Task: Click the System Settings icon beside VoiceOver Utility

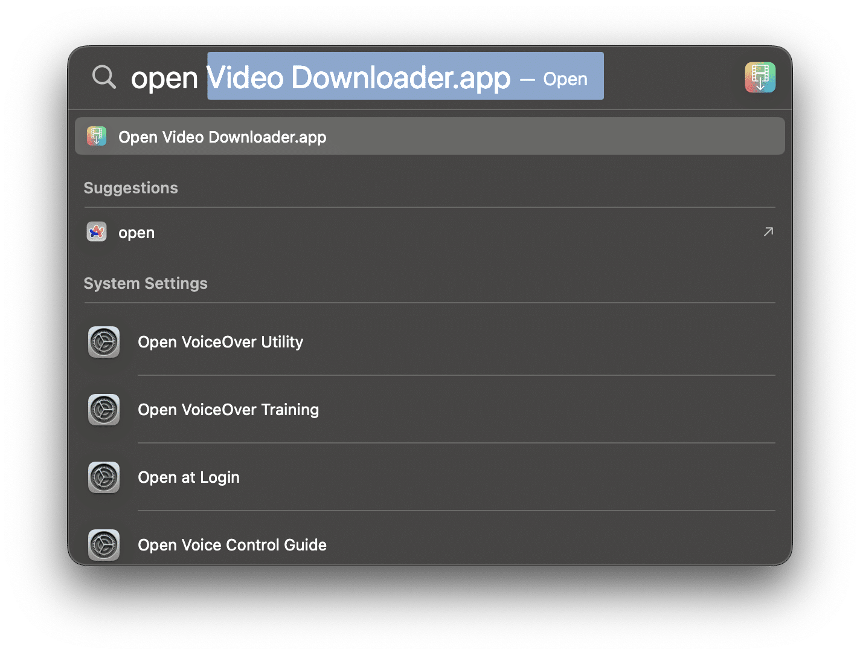Action: coord(104,342)
